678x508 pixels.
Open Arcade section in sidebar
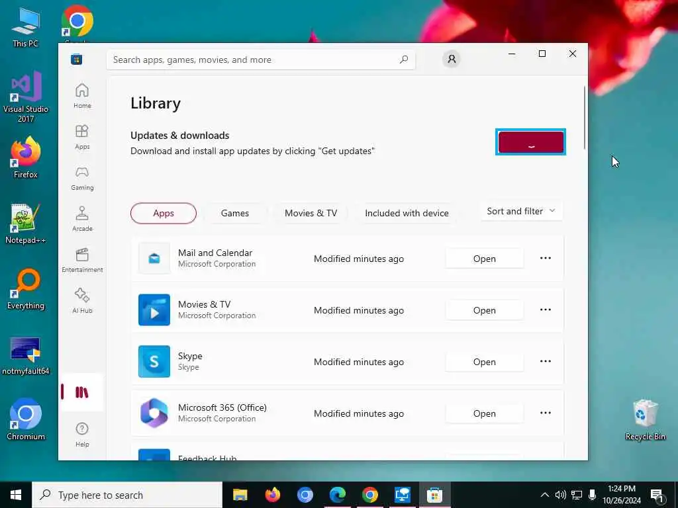[x=82, y=219]
